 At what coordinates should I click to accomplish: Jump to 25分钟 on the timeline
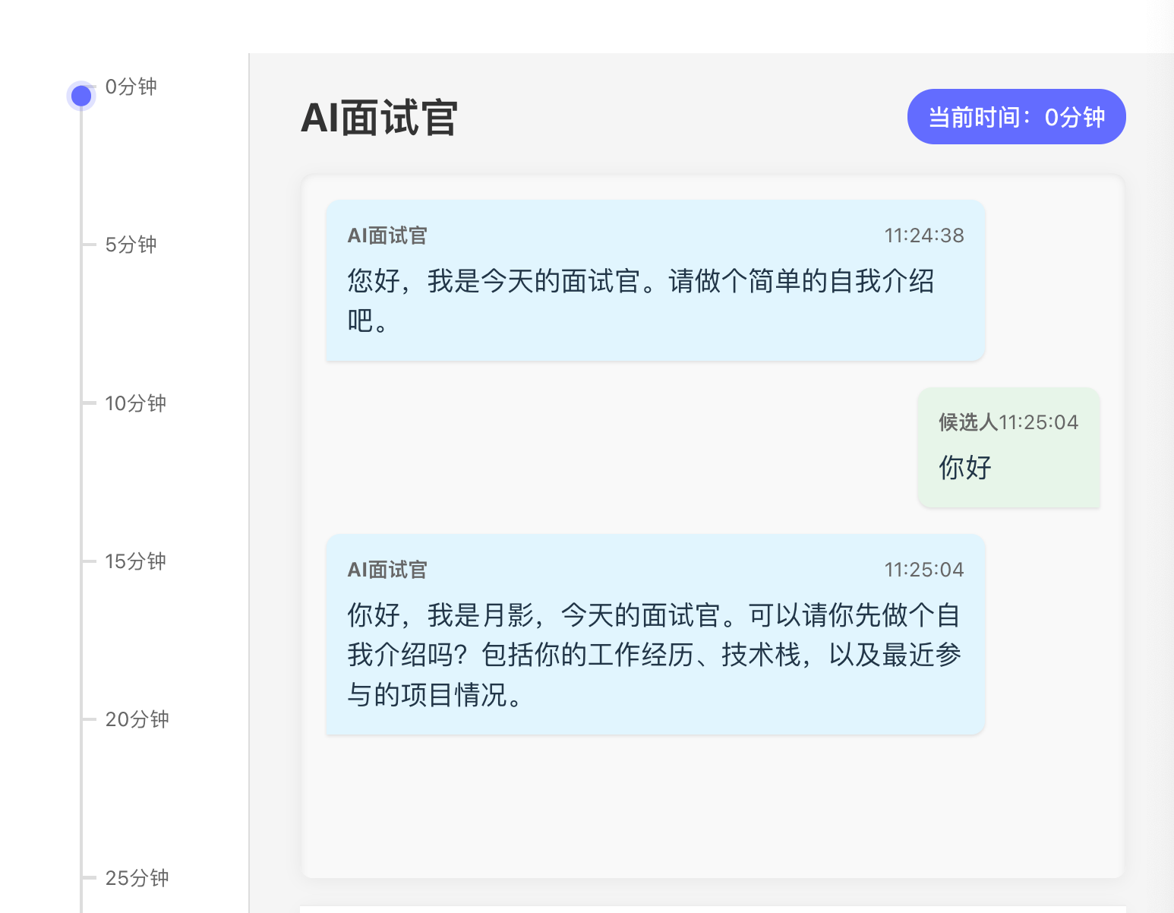(x=137, y=878)
